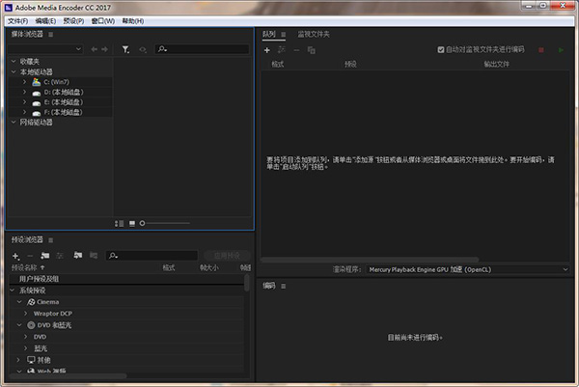Click the forward arrow in Media Browser
Screen dimensions: 579x387
pyautogui.click(x=105, y=49)
